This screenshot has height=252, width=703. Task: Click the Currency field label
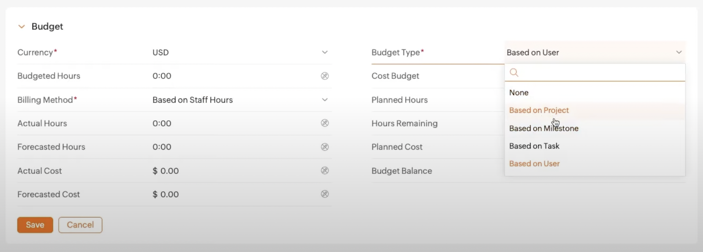[37, 52]
